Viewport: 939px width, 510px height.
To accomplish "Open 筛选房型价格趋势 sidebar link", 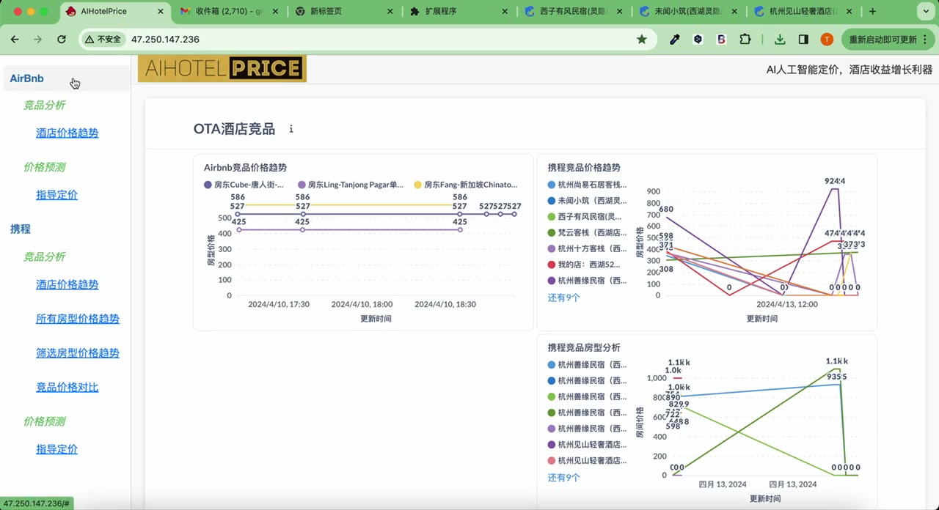I will [78, 353].
